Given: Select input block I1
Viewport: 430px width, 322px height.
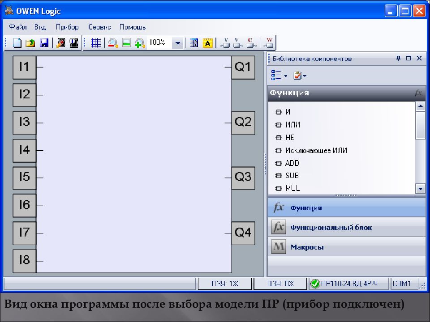Looking at the screenshot, I should [x=25, y=68].
